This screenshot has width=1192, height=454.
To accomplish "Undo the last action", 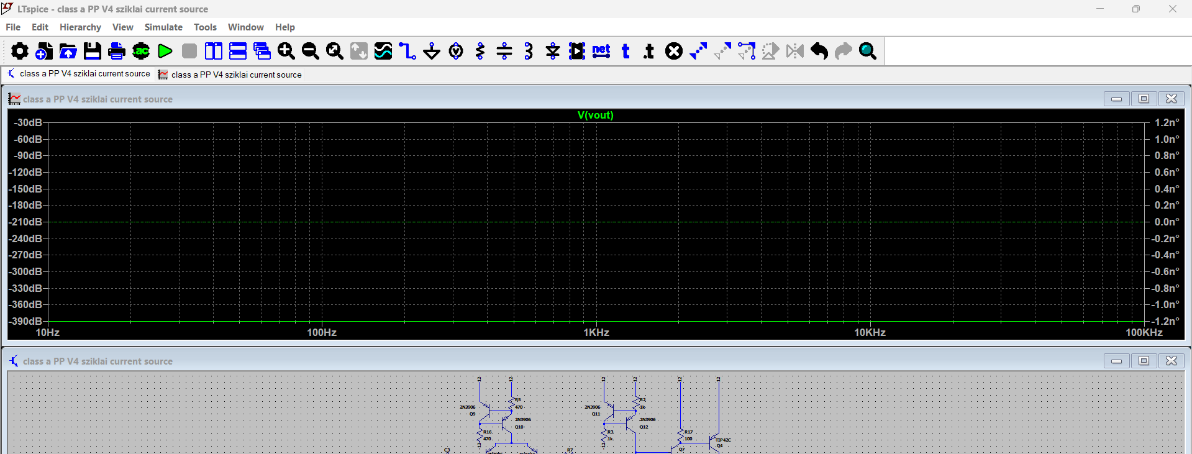I will [x=819, y=51].
